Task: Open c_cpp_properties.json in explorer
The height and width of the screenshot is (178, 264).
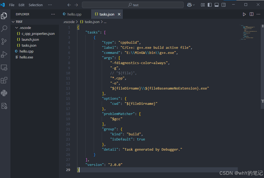Action: (35, 34)
